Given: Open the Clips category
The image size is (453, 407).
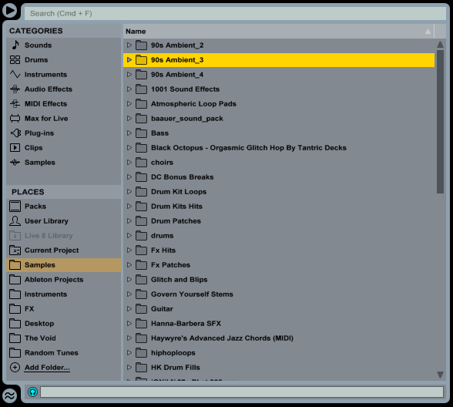Looking at the screenshot, I should [x=63, y=148].
